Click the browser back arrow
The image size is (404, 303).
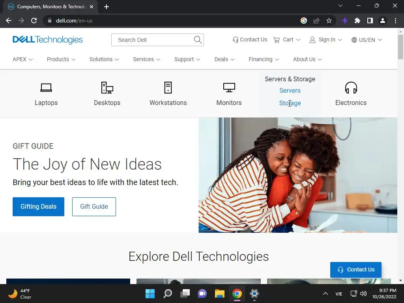click(9, 21)
